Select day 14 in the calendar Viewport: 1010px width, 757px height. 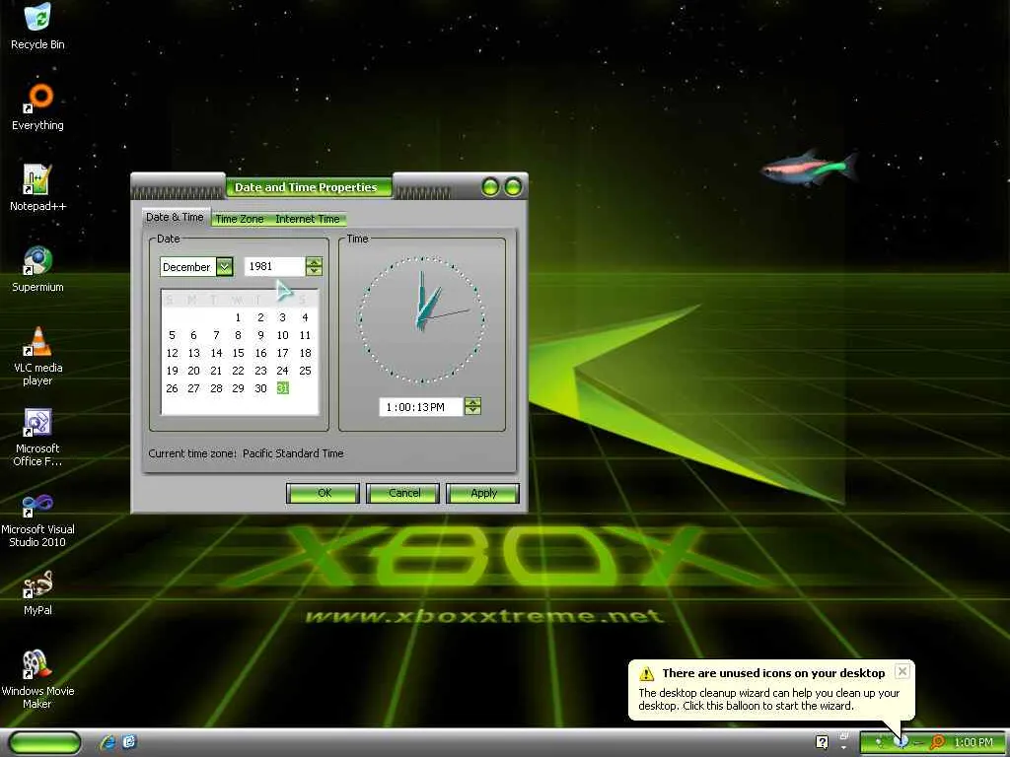(216, 354)
